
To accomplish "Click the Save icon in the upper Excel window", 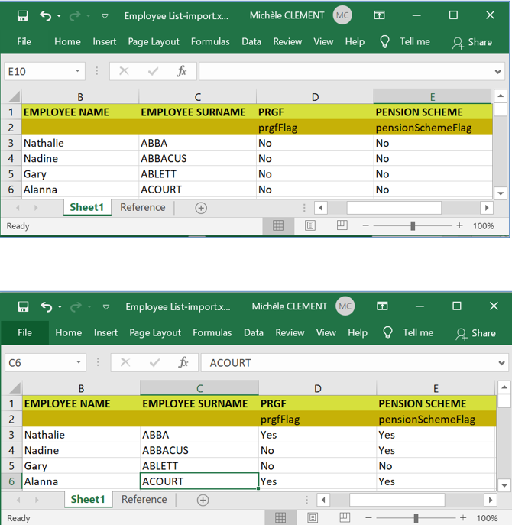I will coord(22,15).
